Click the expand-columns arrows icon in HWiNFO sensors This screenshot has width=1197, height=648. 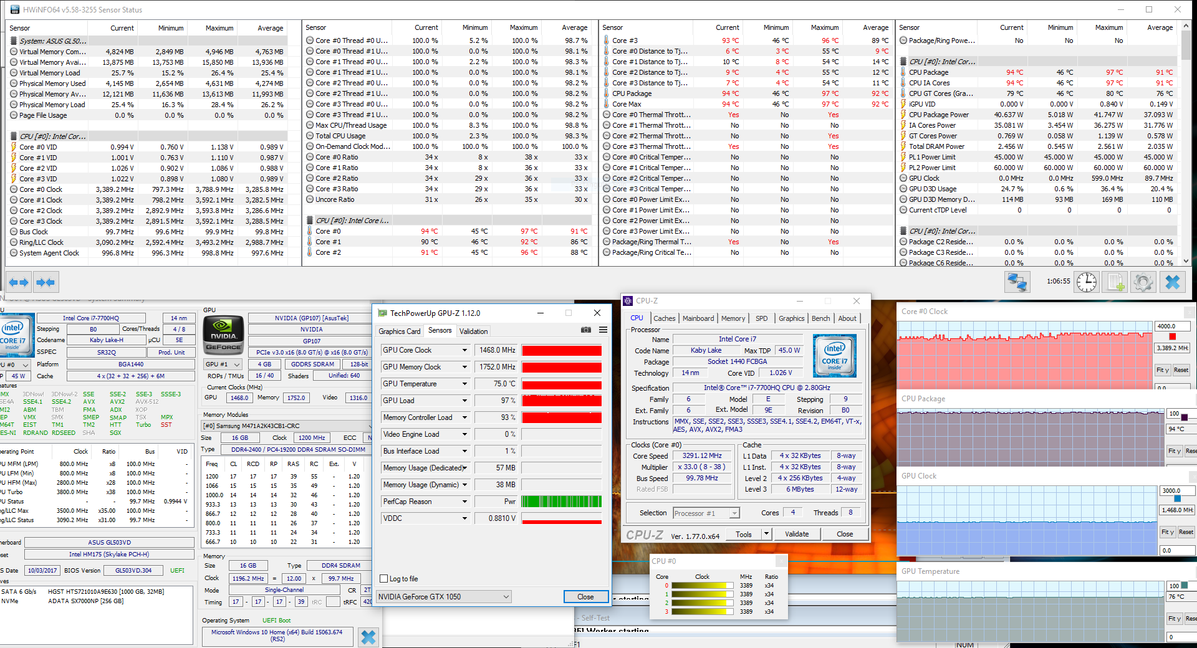(19, 282)
